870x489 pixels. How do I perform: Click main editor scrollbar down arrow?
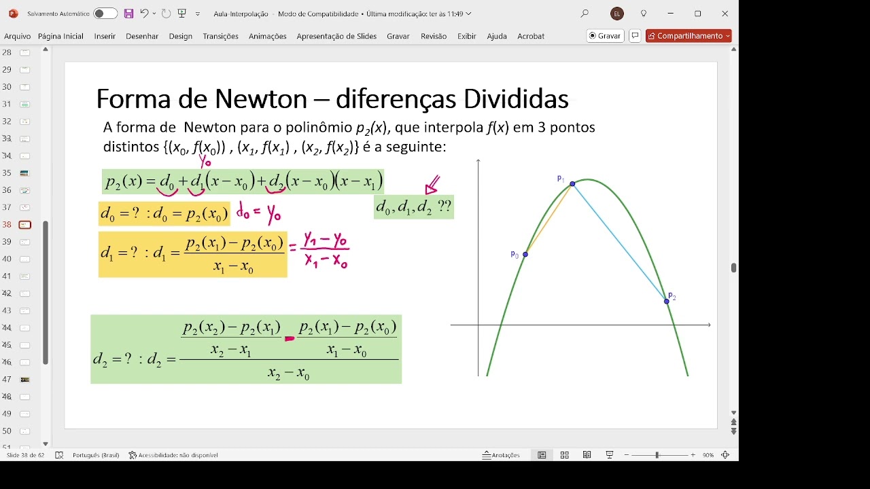pos(733,412)
